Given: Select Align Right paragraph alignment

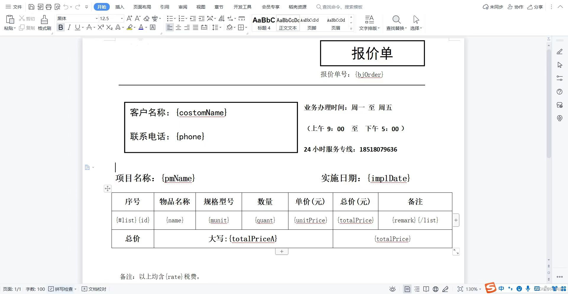Looking at the screenshot, I should tap(187, 28).
